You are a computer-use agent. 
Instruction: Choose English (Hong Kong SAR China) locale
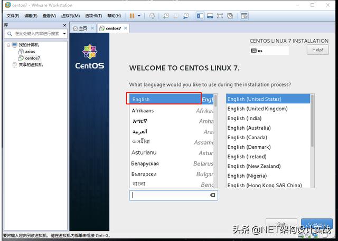[x=268, y=185]
